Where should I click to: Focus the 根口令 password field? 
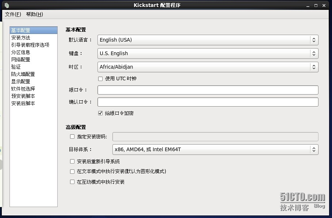208,90
